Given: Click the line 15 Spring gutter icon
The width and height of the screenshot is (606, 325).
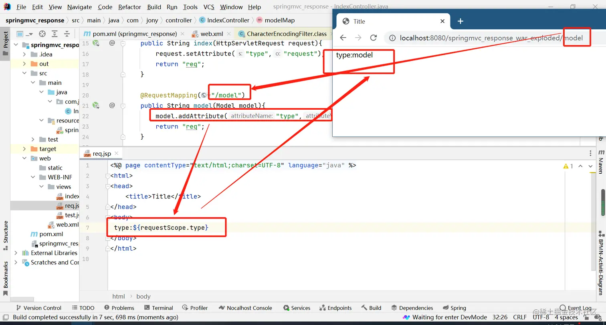Looking at the screenshot, I should click(96, 43).
